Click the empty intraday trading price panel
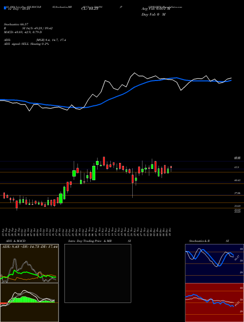 pos(98,273)
